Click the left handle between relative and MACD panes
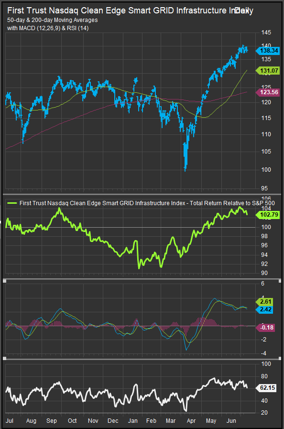The width and height of the screenshot is (284, 429). pos(4,281)
